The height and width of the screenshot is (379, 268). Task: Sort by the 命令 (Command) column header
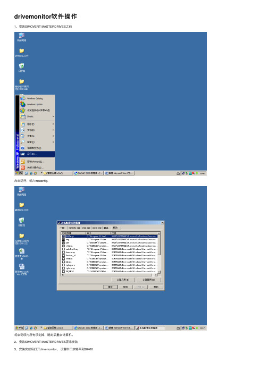98,233
